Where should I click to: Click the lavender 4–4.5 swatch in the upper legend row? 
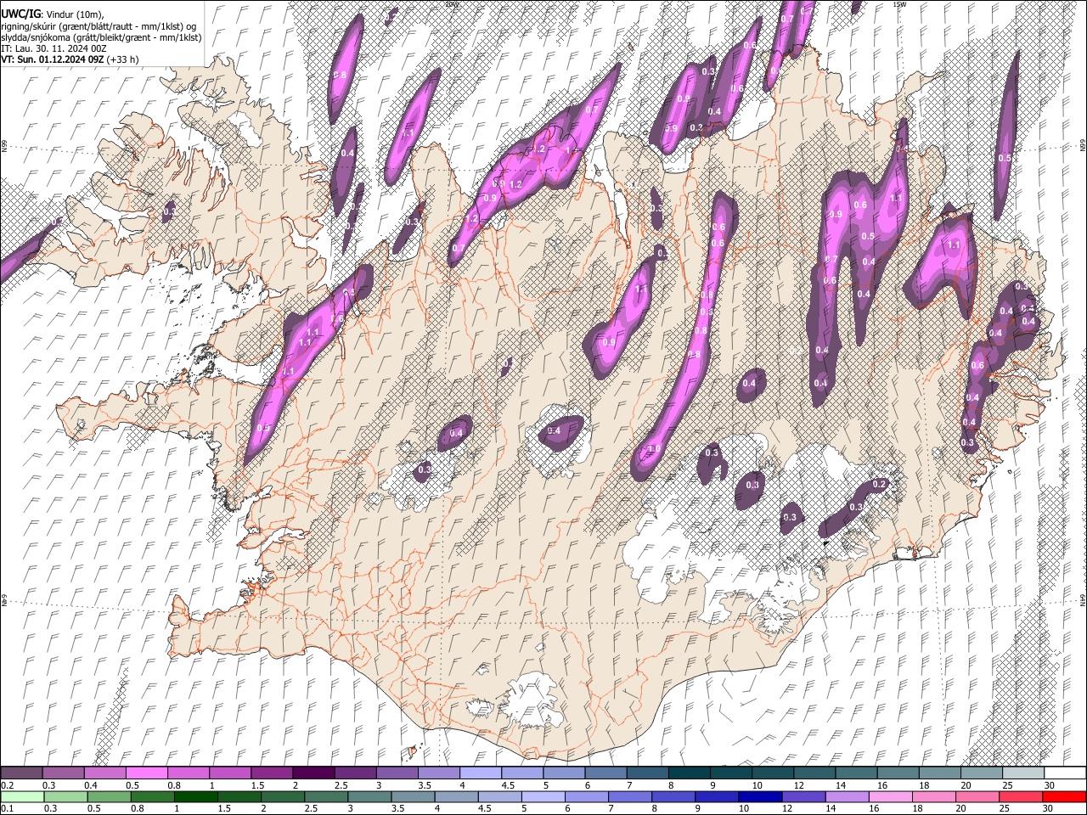(x=480, y=773)
